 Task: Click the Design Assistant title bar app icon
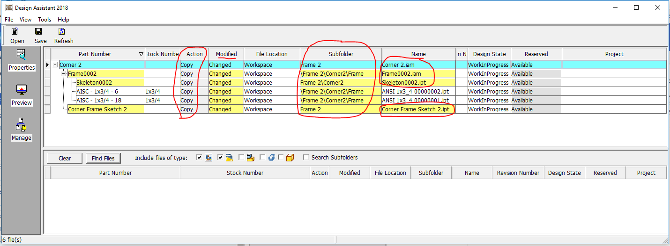coord(8,7)
